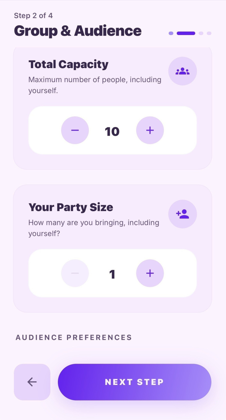The image size is (226, 420).
Task: Go back with the left arrow button
Action: 32,382
